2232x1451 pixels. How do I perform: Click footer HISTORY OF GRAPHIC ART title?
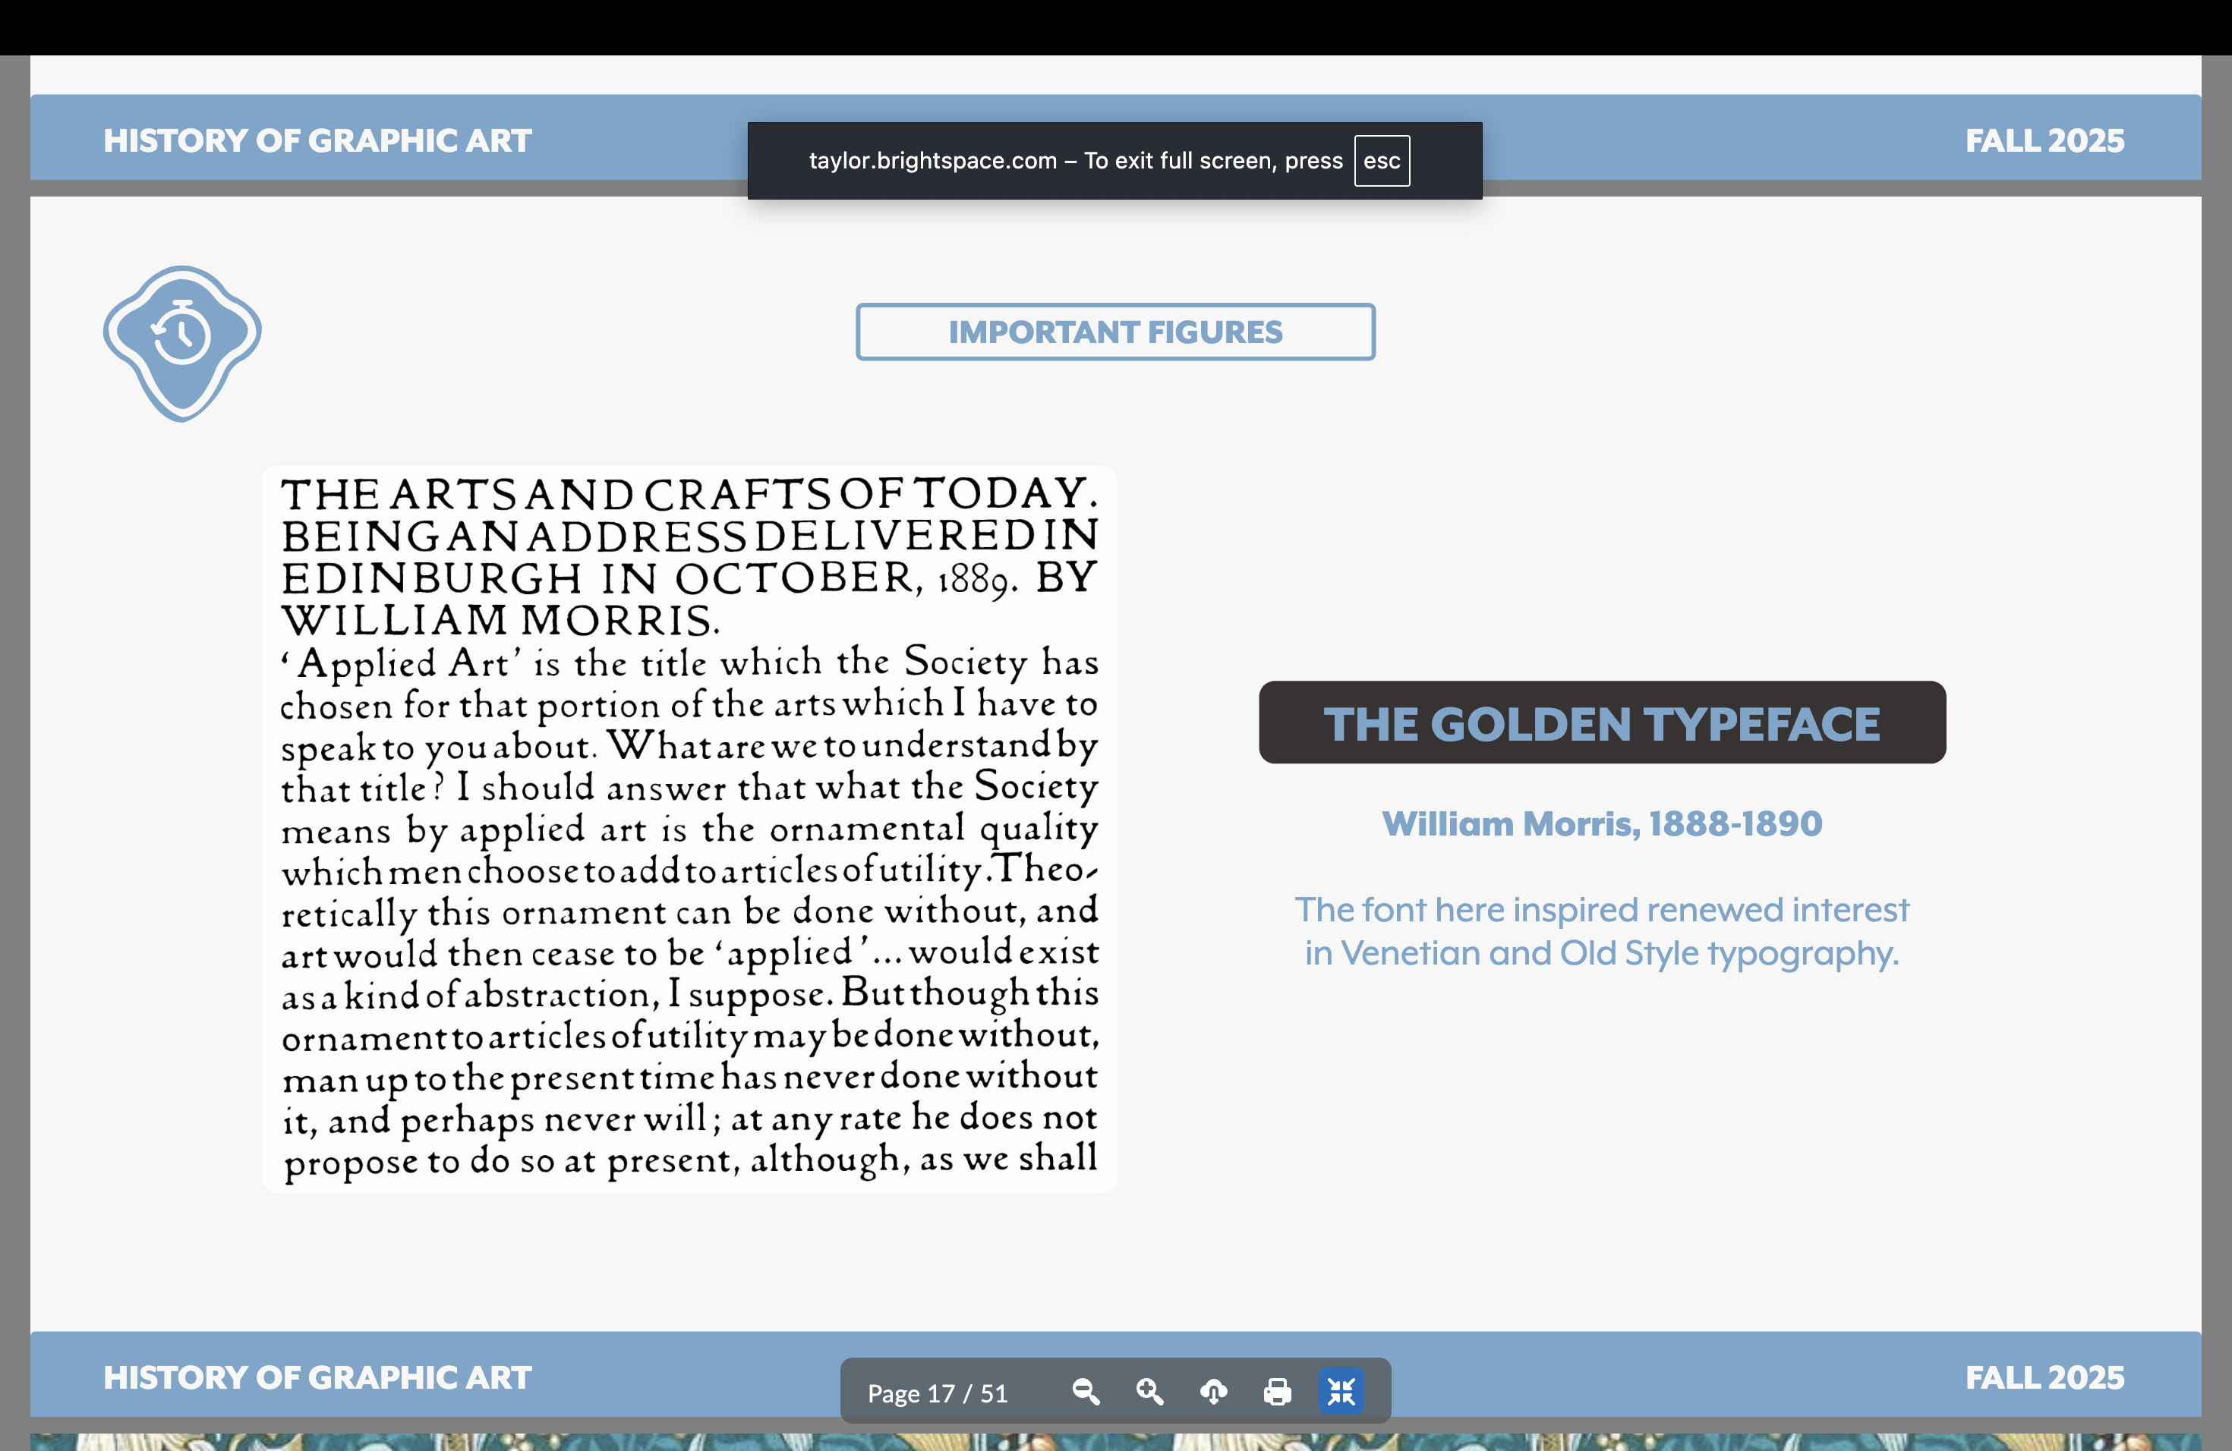pyautogui.click(x=317, y=1377)
